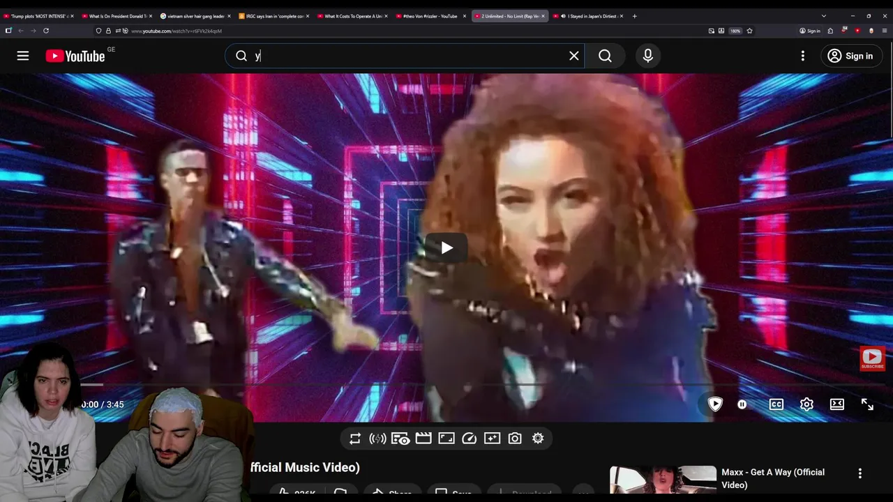893x502 pixels.
Task: Switch to 'I Stayed in Japan's Dirtiest' tab
Action: click(x=587, y=16)
